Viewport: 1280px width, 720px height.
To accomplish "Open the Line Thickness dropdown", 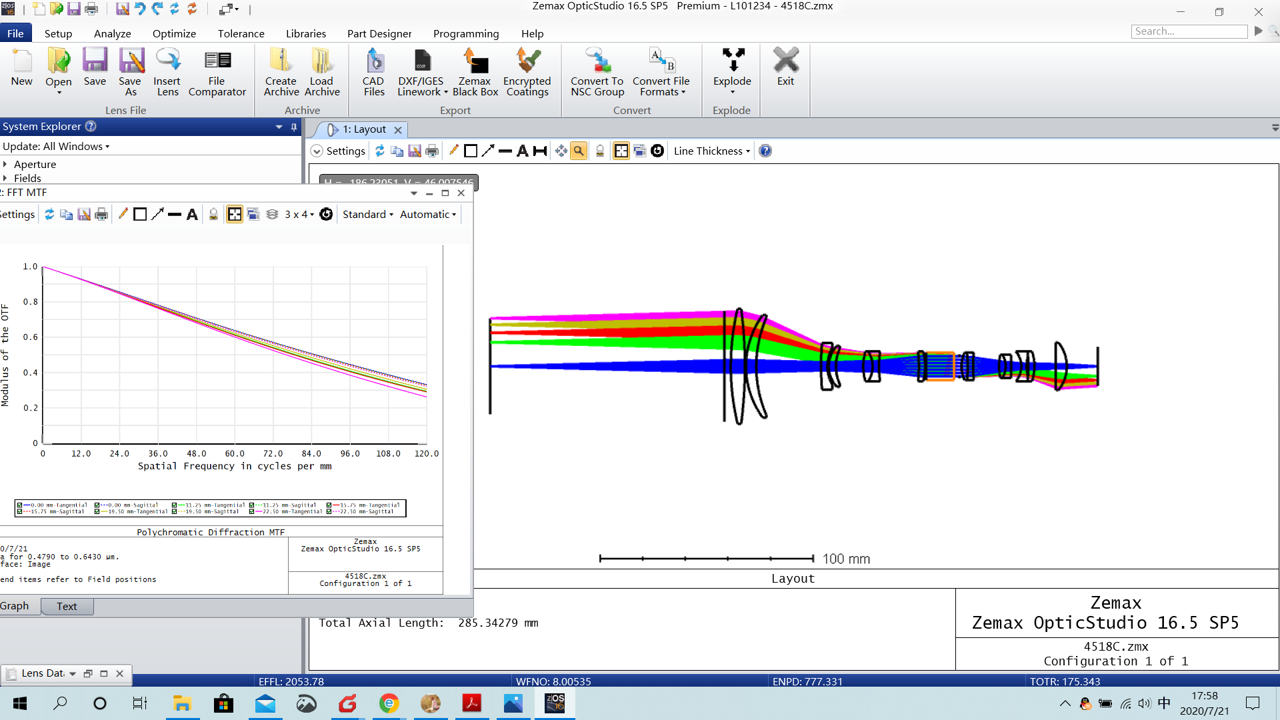I will click(x=711, y=151).
